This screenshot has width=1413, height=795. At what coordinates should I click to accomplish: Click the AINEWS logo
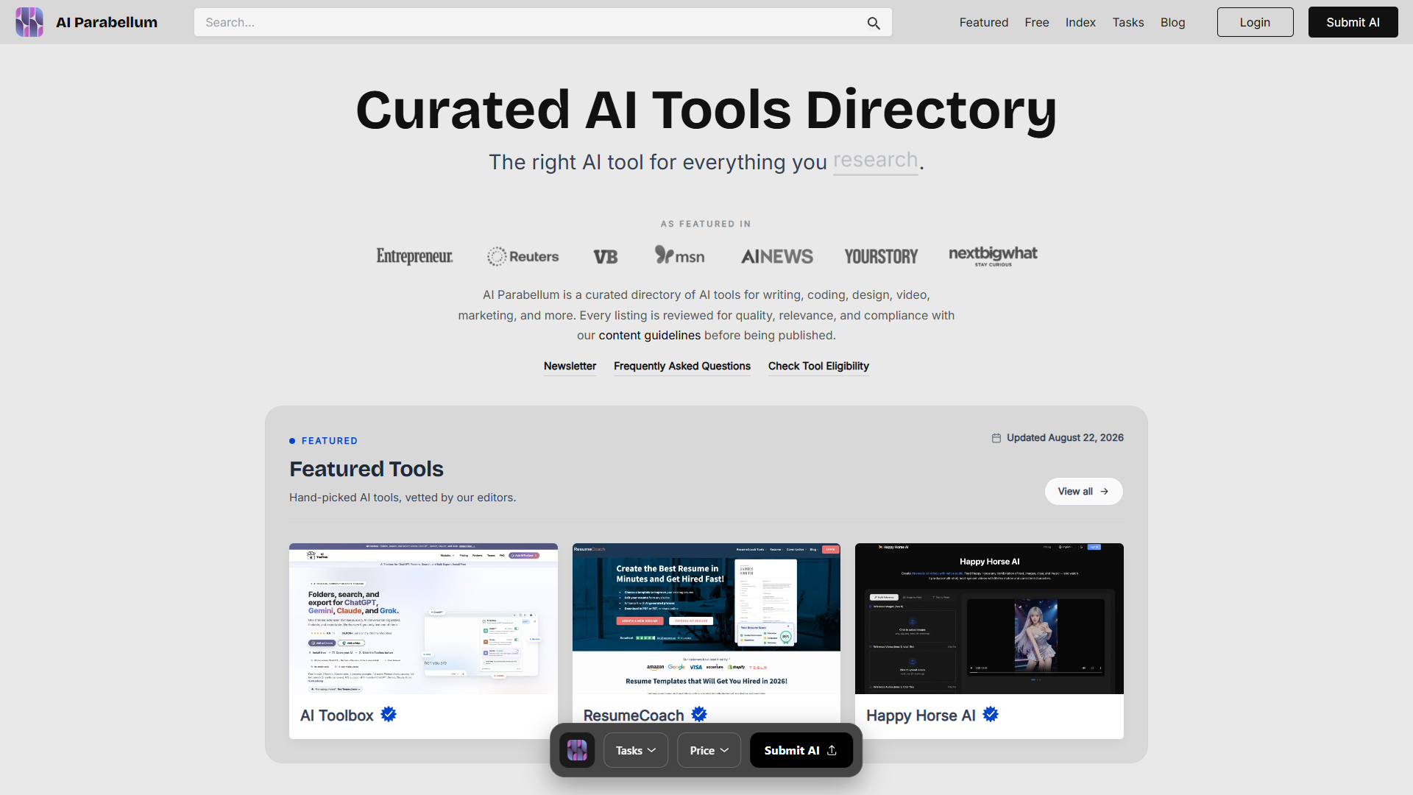click(777, 257)
